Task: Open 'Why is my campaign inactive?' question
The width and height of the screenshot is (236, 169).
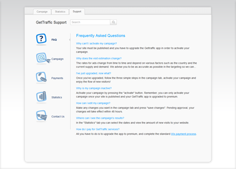Action: tap(94, 88)
